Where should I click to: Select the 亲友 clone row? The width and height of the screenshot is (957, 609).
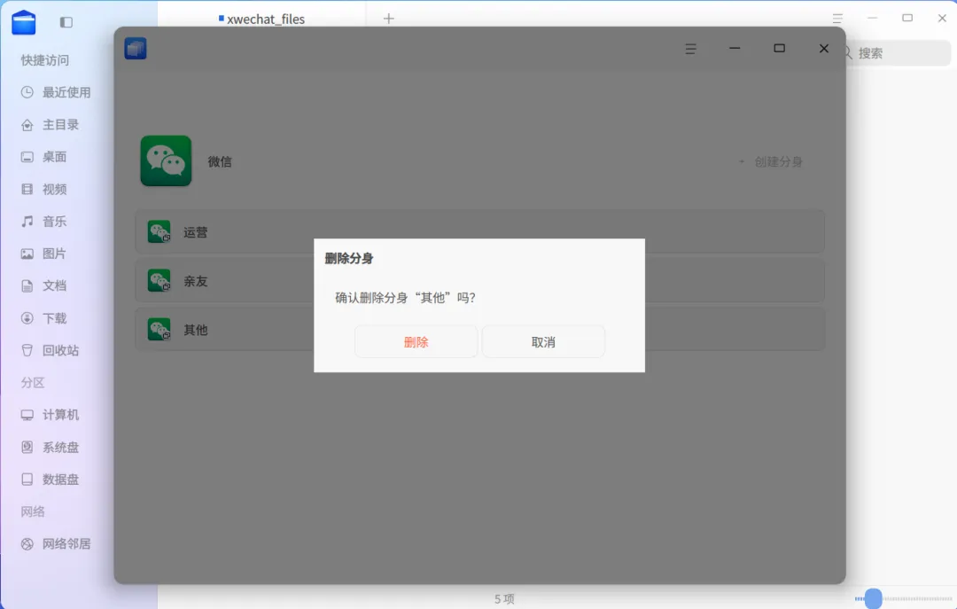coord(479,281)
